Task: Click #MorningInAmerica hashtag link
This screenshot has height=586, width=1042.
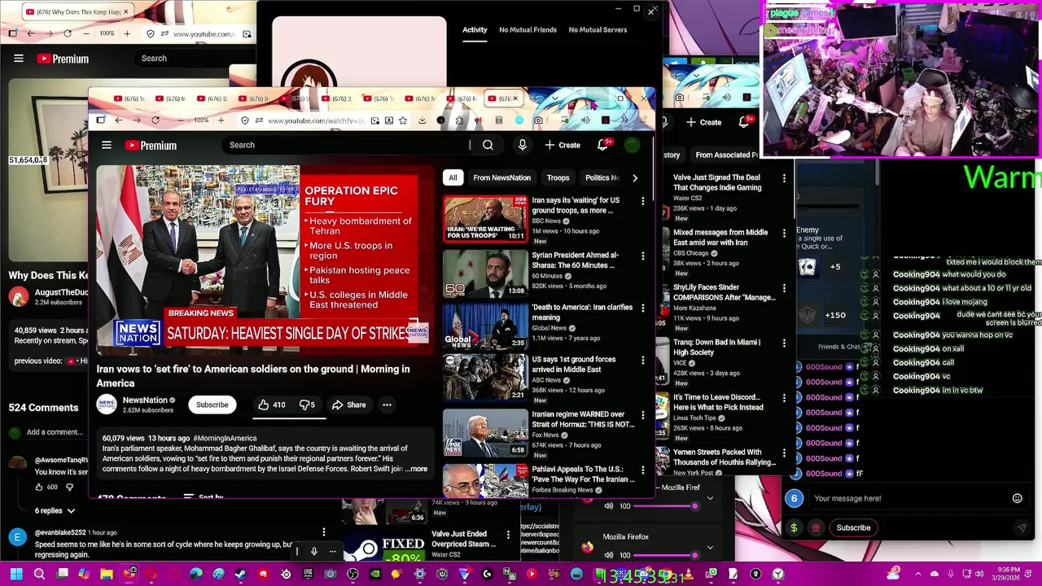Action: point(225,439)
